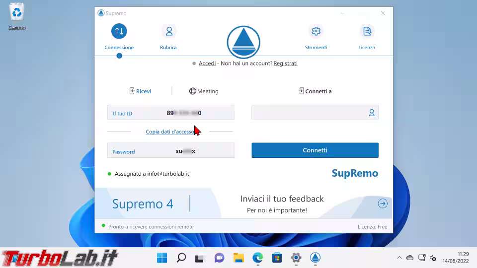Image resolution: width=477 pixels, height=268 pixels.
Task: Click OneDrive cloud tray icon
Action: [x=410, y=258]
